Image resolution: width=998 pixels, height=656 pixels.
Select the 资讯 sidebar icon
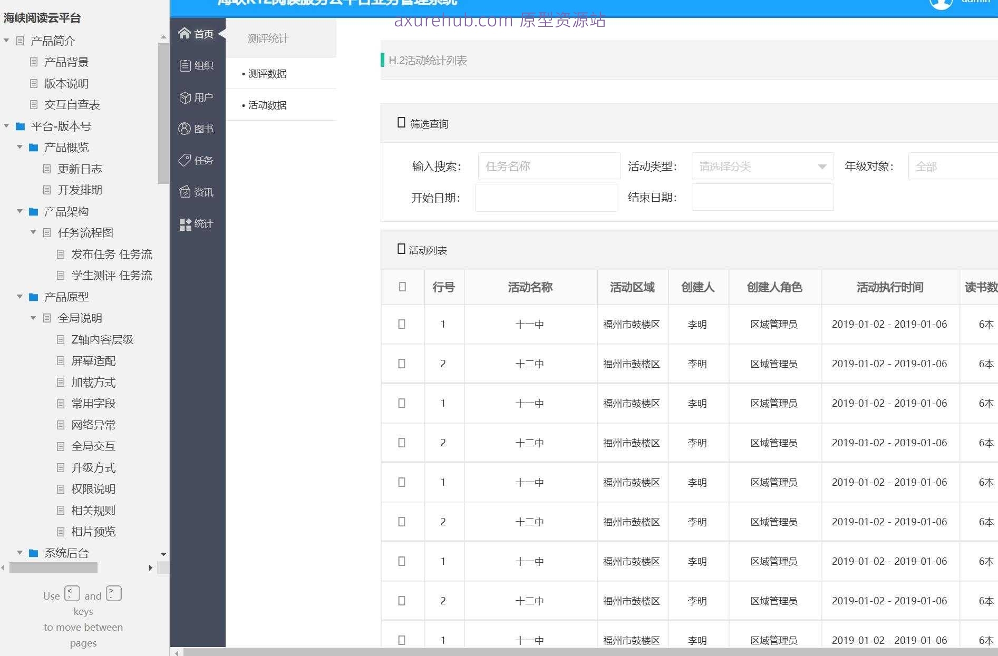pos(185,192)
